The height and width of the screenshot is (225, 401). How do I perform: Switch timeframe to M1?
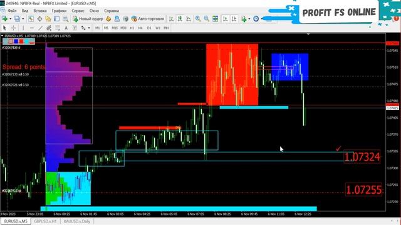coord(98,27)
